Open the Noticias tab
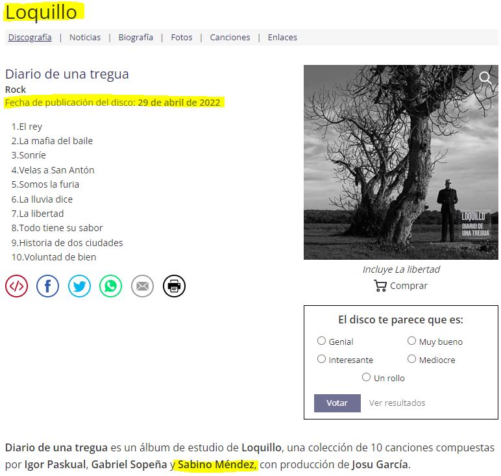 tap(85, 38)
